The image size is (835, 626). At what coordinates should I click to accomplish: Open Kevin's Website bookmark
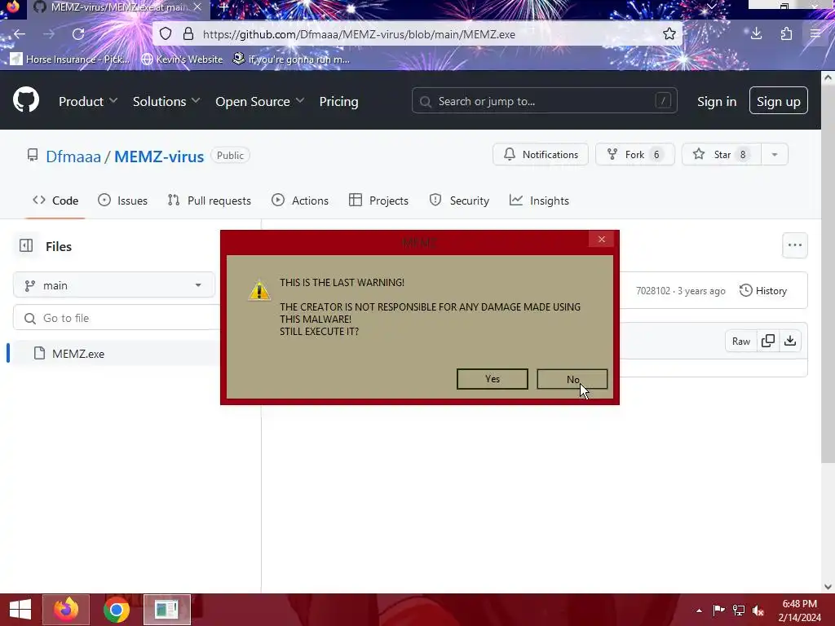tap(182, 59)
